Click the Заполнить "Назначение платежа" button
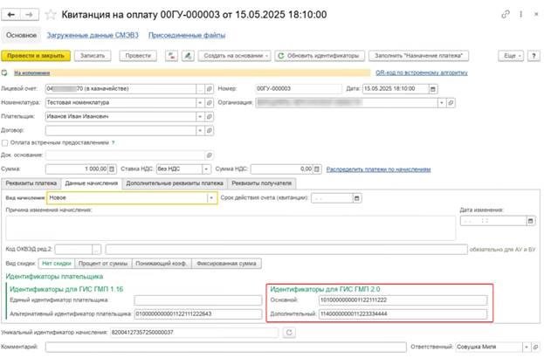This screenshot has height=358, width=544. click(418, 56)
